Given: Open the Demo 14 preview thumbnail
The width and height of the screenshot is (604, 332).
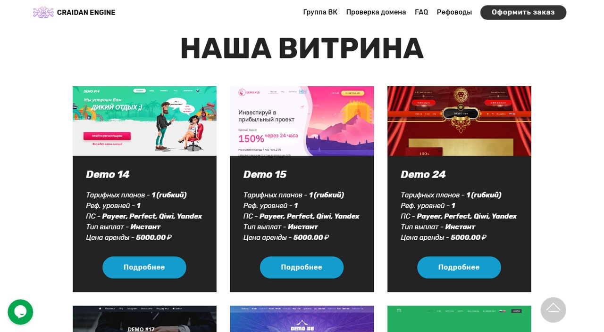Looking at the screenshot, I should pos(144,121).
